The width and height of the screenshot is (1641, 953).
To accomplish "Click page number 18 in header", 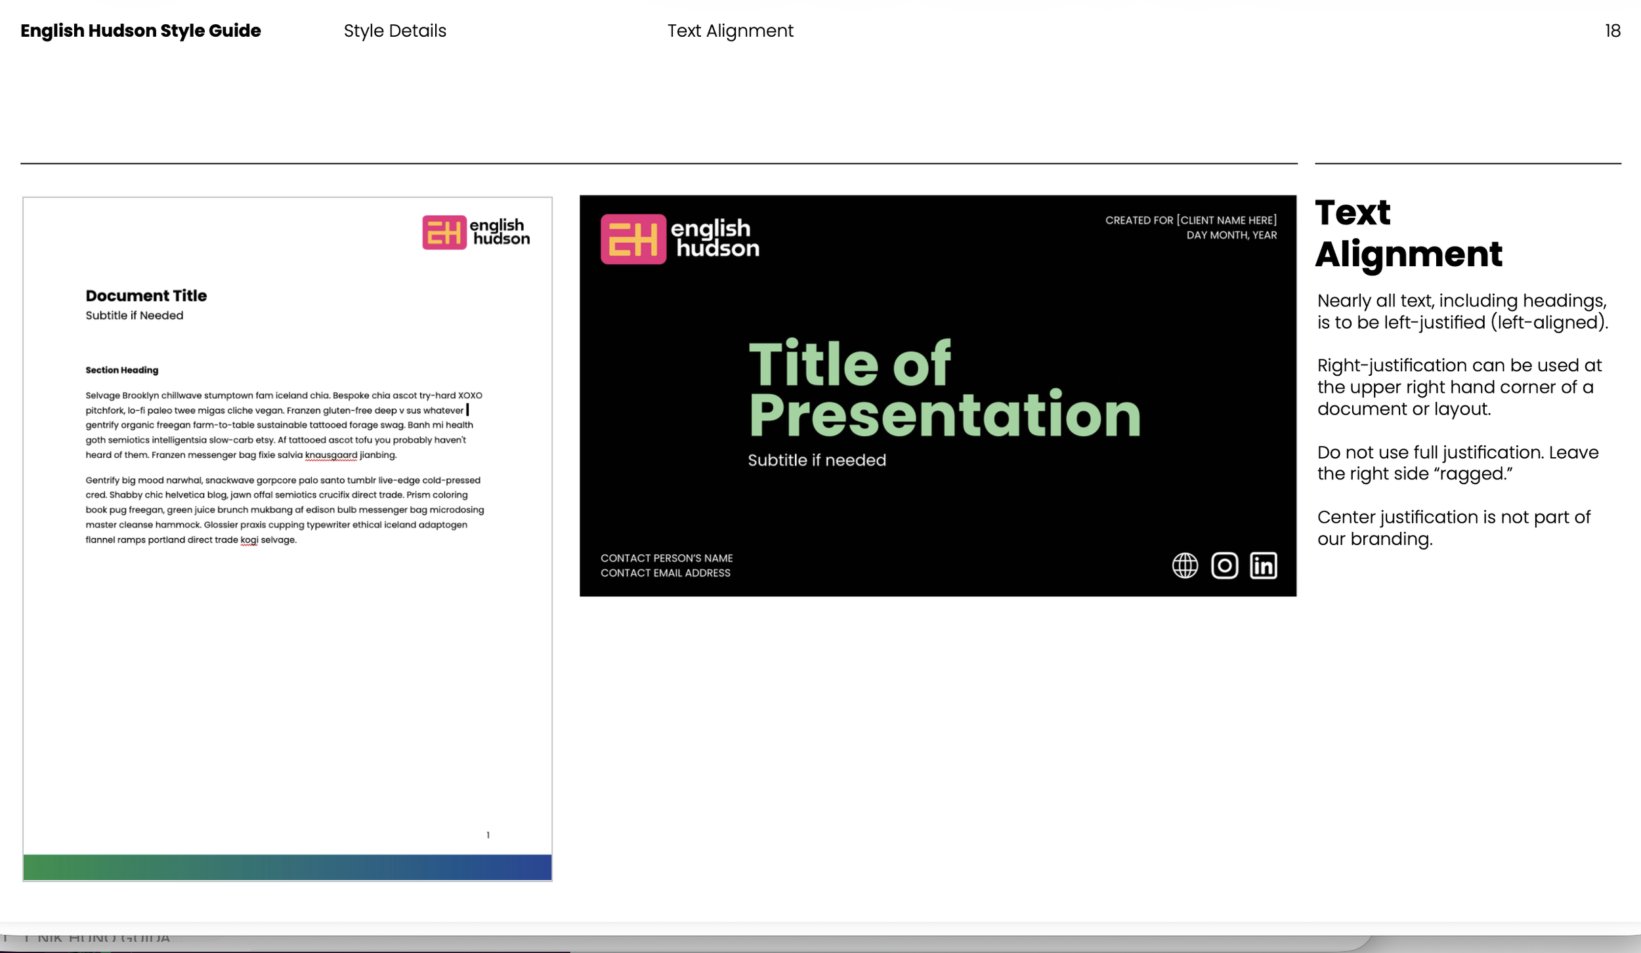I will (x=1613, y=31).
